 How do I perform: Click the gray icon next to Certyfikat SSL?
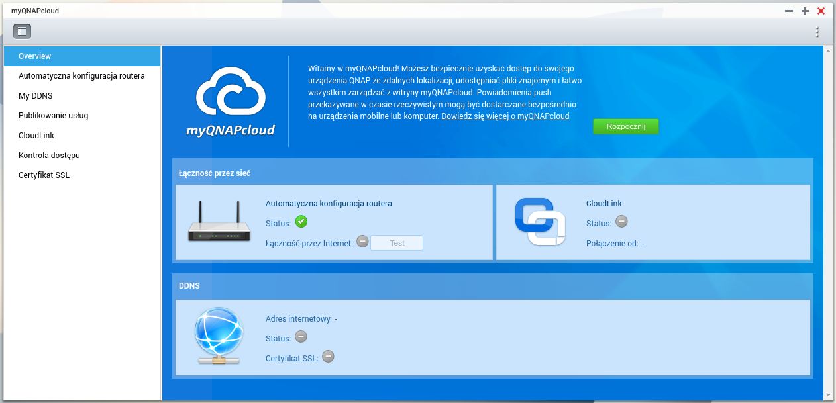pos(329,357)
